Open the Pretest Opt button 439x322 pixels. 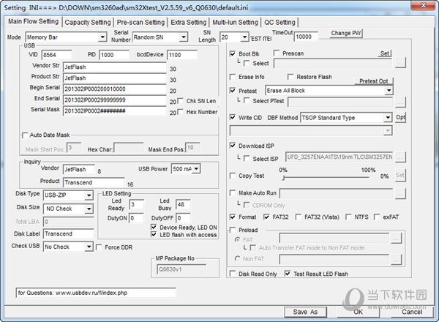(x=373, y=81)
